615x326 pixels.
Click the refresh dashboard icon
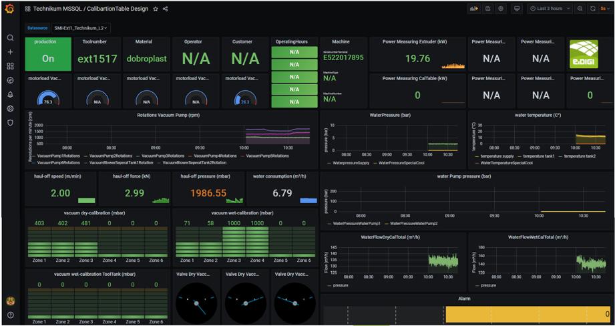click(593, 9)
